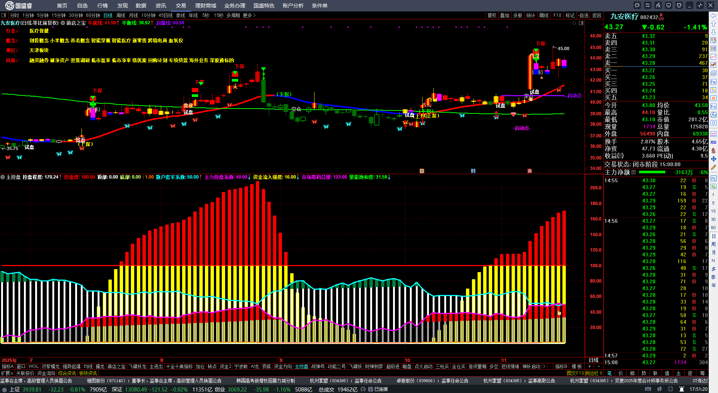Switch to 月 monthly period in sidebar

coord(714,253)
